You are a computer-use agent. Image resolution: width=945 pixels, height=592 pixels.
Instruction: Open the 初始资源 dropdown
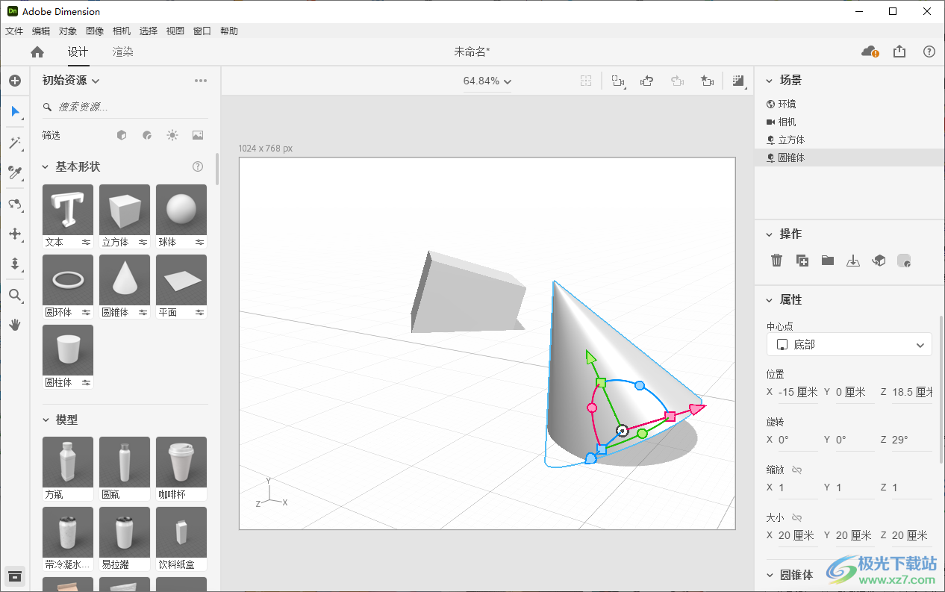(71, 81)
